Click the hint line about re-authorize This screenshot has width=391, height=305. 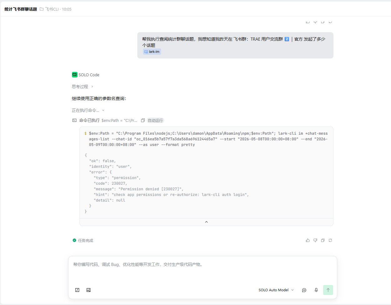[x=171, y=195]
